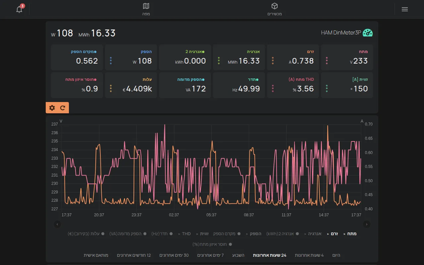This screenshot has width=424, height=265.
Task: Open the notifications bell icon
Action: 19,9
